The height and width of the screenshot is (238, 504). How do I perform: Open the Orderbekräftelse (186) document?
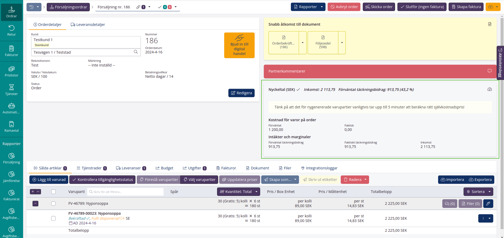pos(283,43)
